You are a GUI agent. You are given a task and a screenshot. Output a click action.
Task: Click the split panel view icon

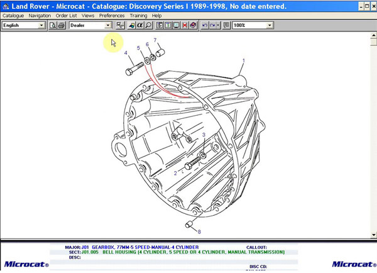click(160, 25)
